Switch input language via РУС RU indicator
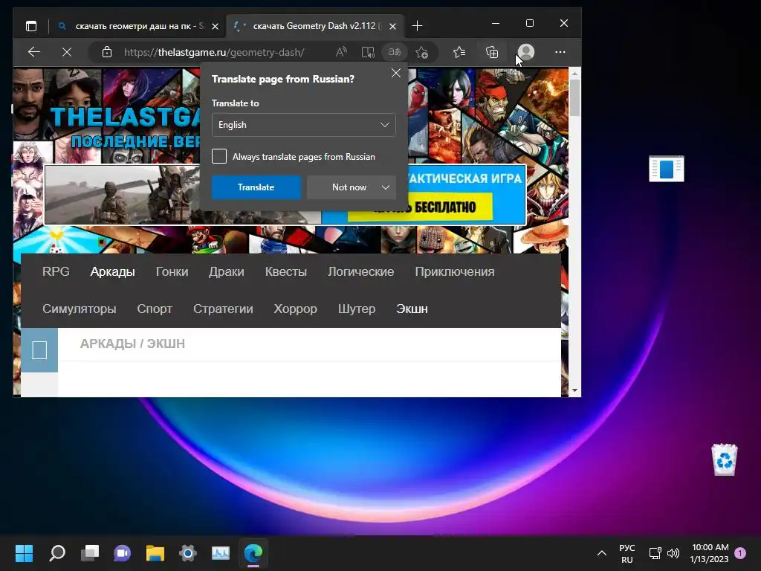This screenshot has height=571, width=761. pyautogui.click(x=627, y=553)
